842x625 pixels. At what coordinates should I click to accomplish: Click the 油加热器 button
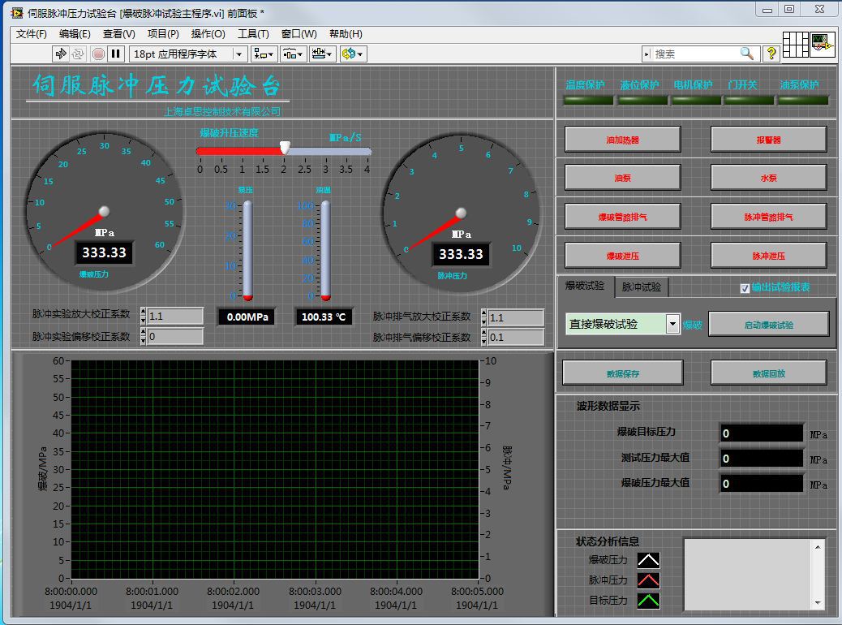(622, 140)
